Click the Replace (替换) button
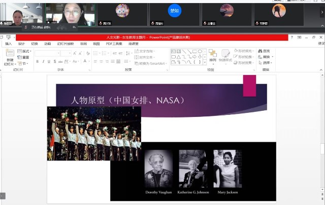 point(265,57)
